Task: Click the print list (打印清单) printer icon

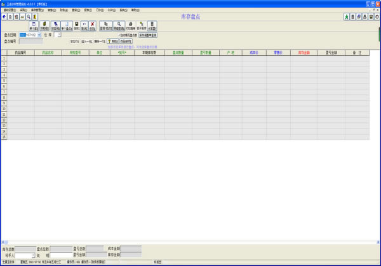Action: (x=130, y=26)
